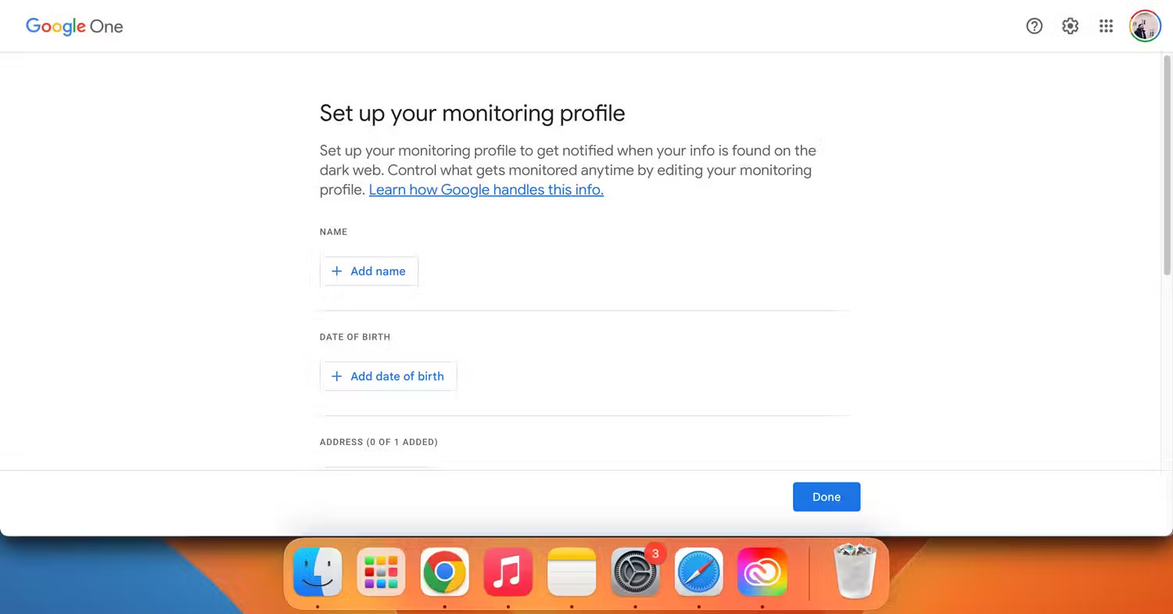1173x614 pixels.
Task: Click the page's vertical scrollbar
Action: point(1167,164)
